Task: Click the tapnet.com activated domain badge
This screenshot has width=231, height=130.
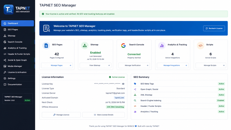Action: point(119,98)
